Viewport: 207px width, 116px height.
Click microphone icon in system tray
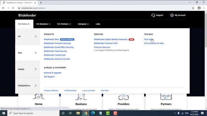click(179, 113)
